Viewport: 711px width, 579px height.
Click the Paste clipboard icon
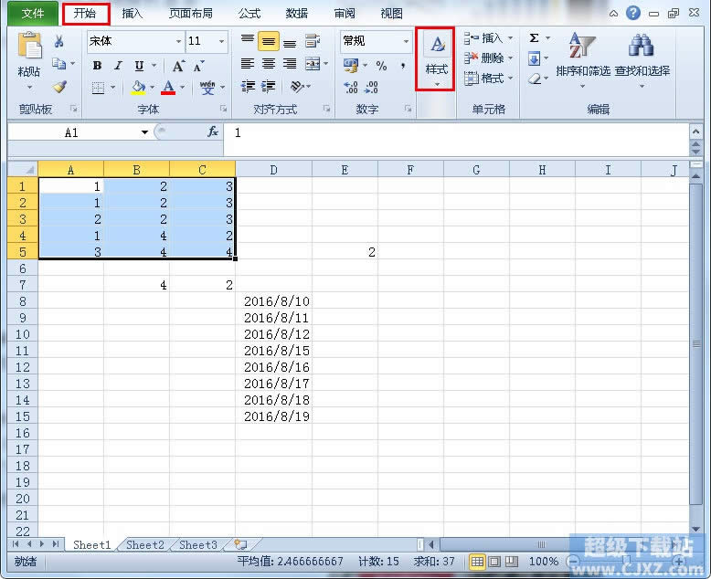[29, 46]
